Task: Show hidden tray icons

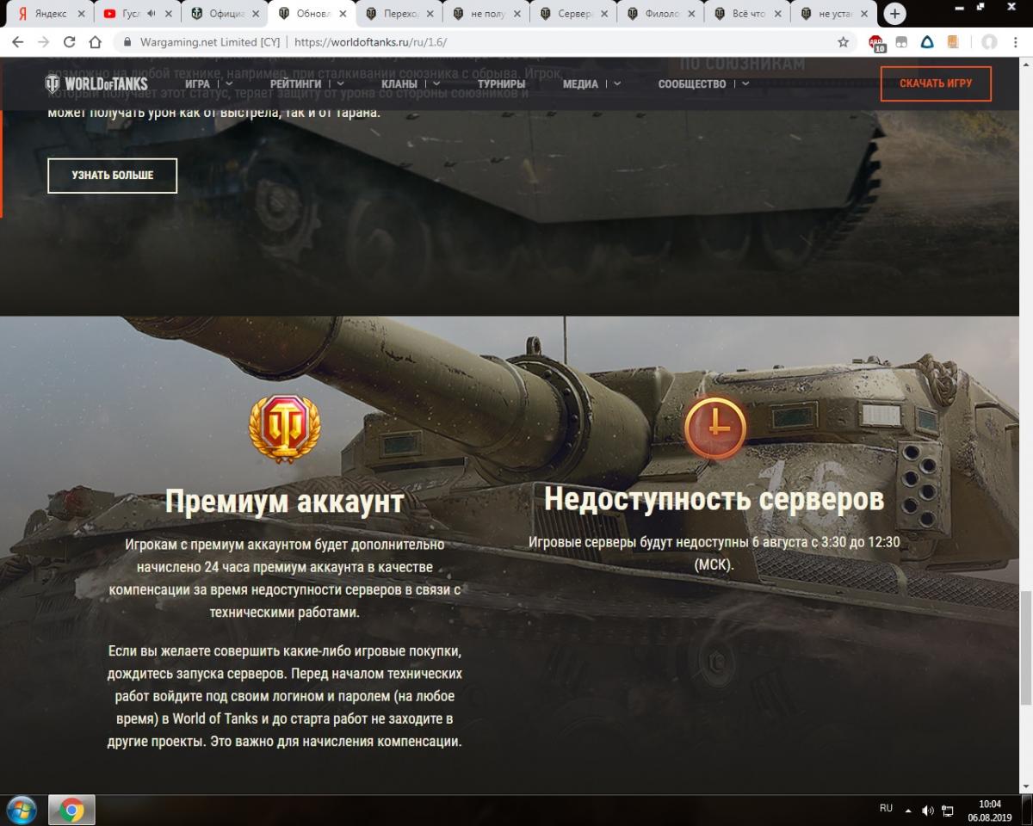Action: (909, 811)
